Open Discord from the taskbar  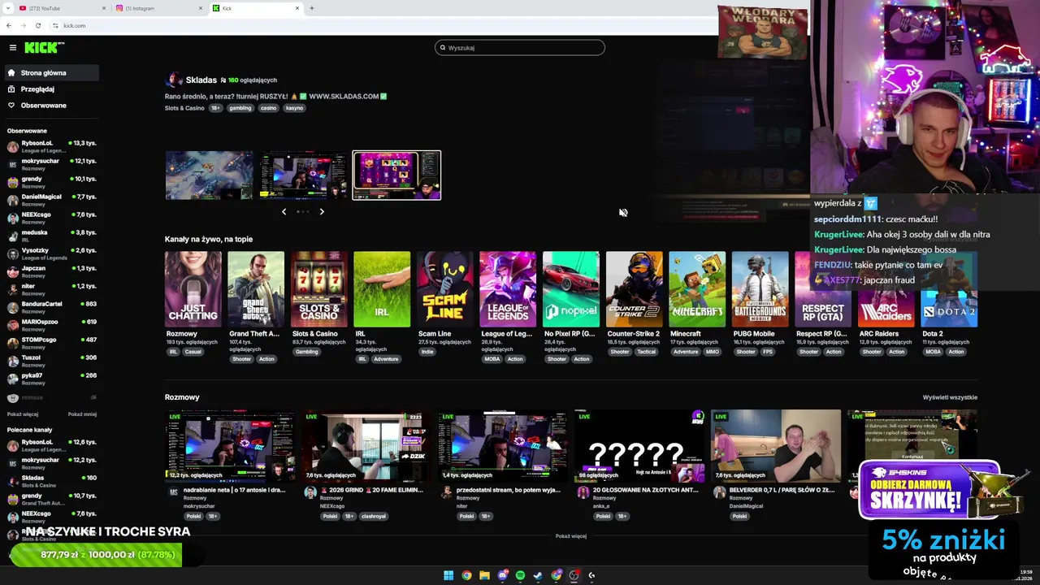(503, 575)
